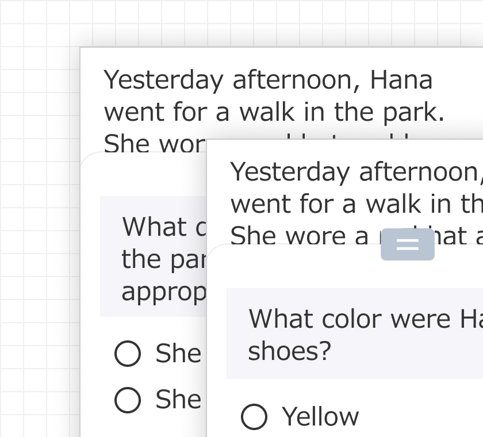Click the drag handle on the front card
Screen dimensions: 483x437
pos(407,244)
